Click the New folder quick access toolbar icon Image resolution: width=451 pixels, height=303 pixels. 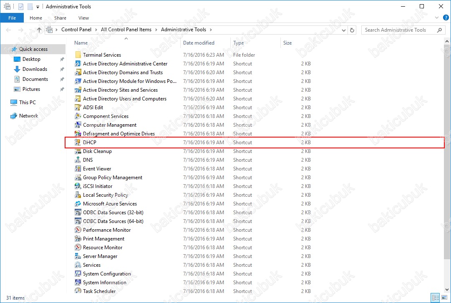pos(30,6)
